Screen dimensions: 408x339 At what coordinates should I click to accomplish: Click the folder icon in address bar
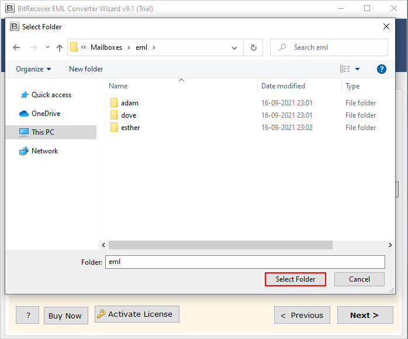click(x=74, y=47)
